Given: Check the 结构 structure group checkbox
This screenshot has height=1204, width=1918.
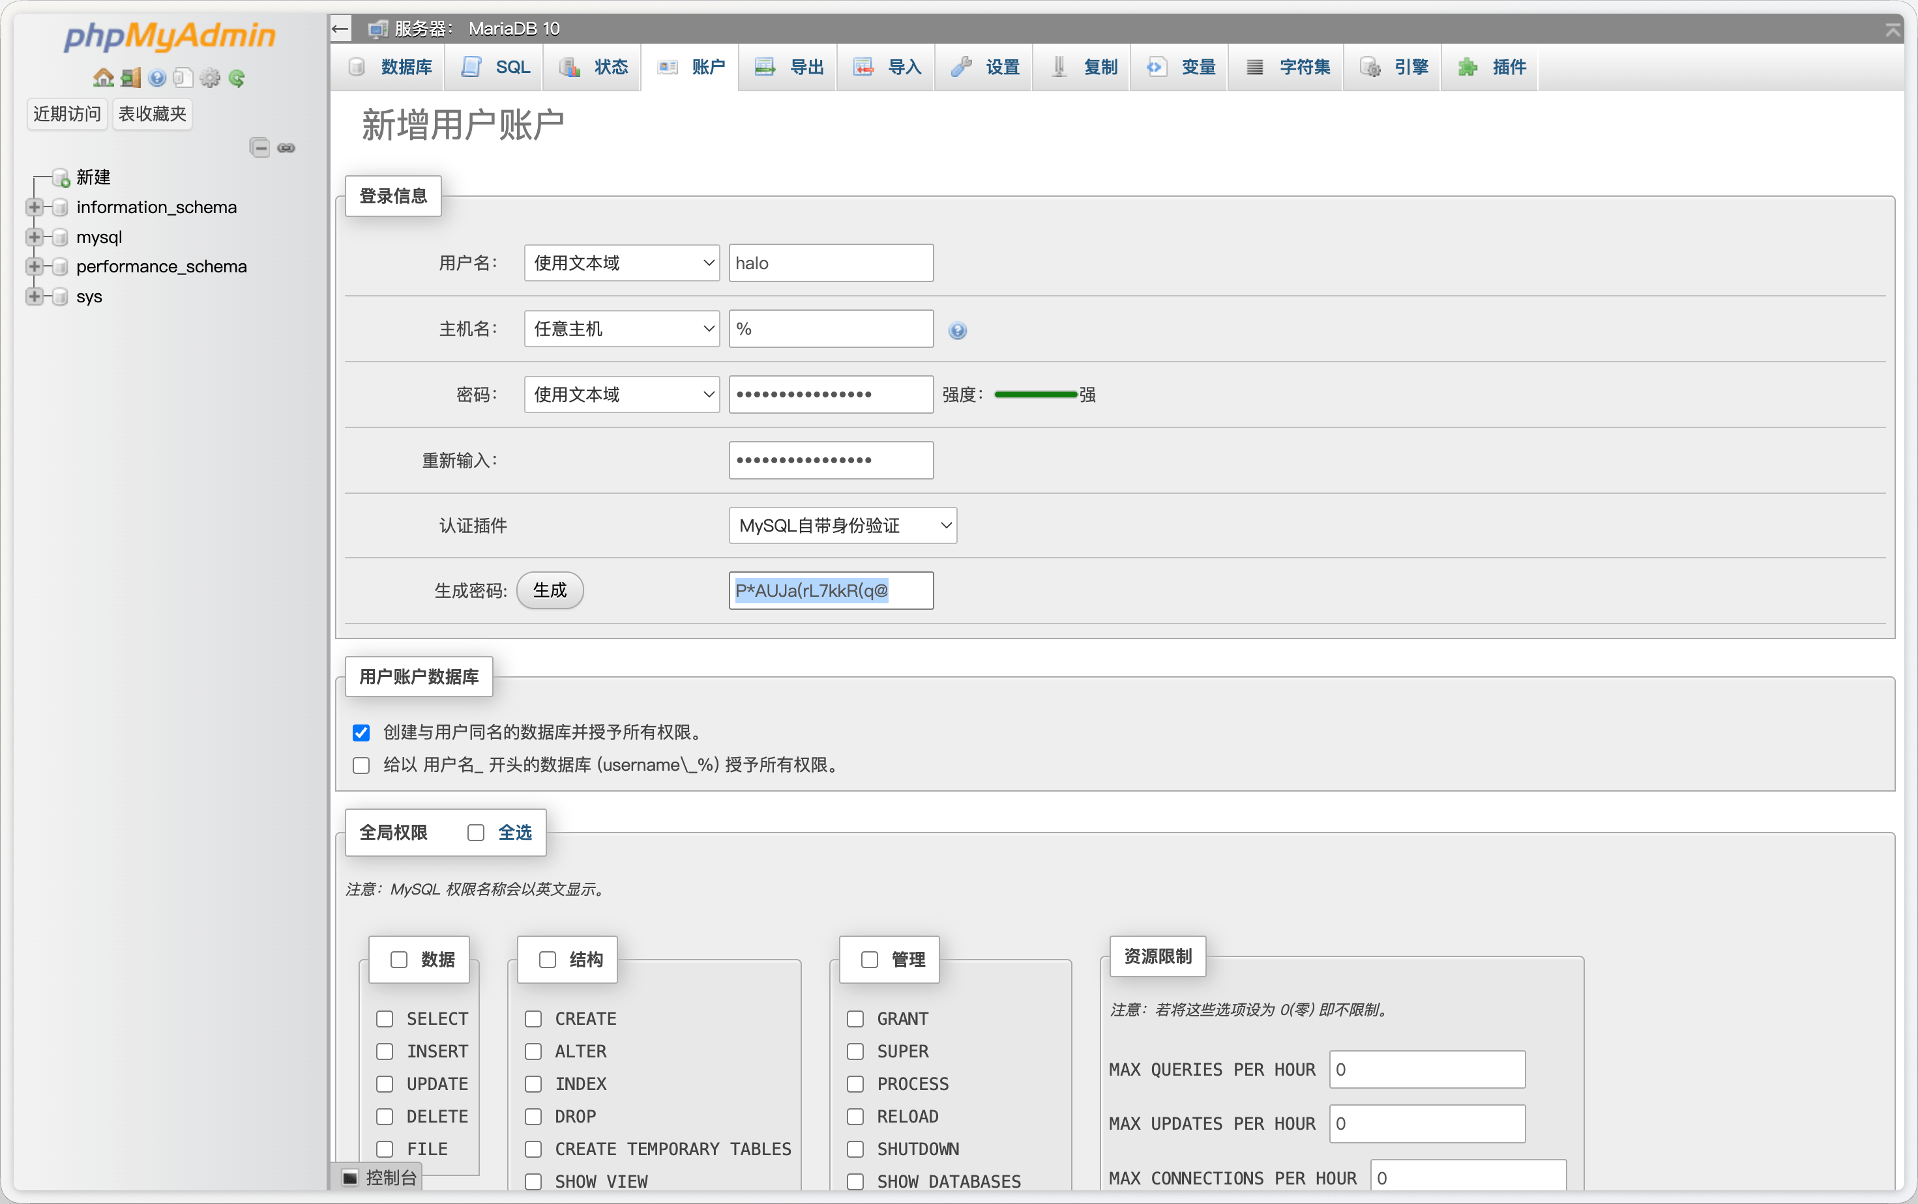Looking at the screenshot, I should [547, 960].
